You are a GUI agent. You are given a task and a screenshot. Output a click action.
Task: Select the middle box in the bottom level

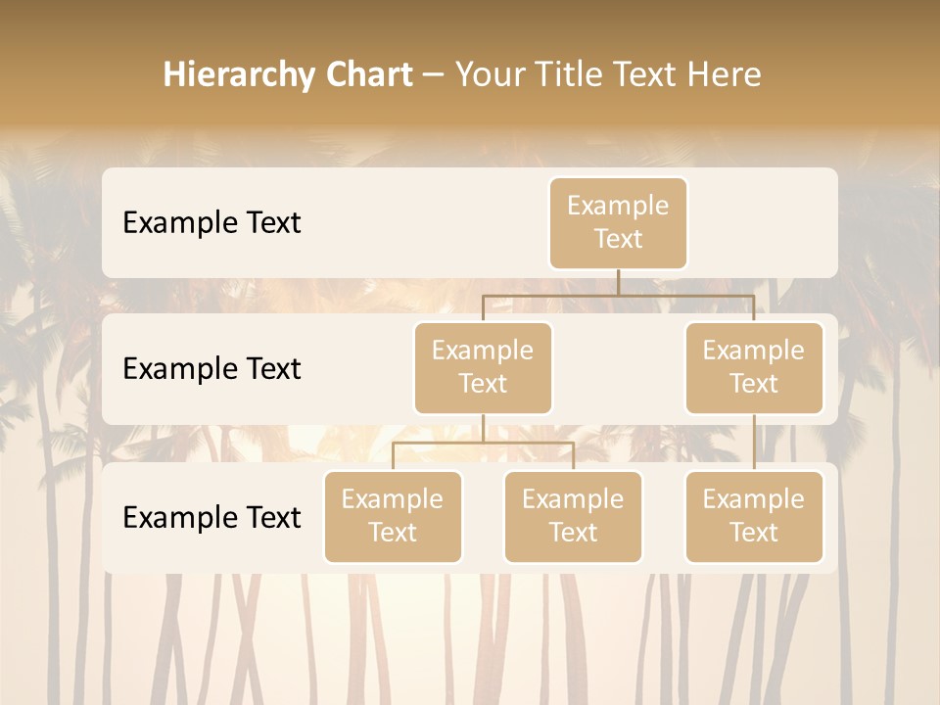[573, 516]
